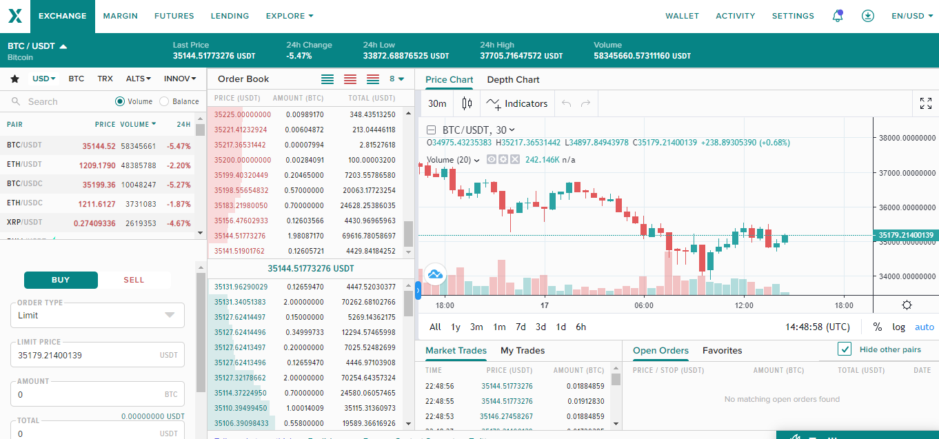Switch to the SELL button

134,280
